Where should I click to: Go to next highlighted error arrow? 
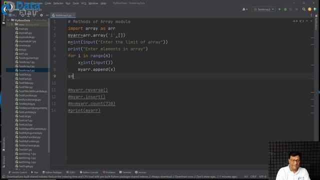[311, 21]
